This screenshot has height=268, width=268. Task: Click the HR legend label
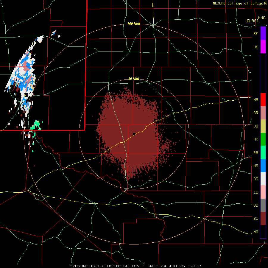[255, 139]
